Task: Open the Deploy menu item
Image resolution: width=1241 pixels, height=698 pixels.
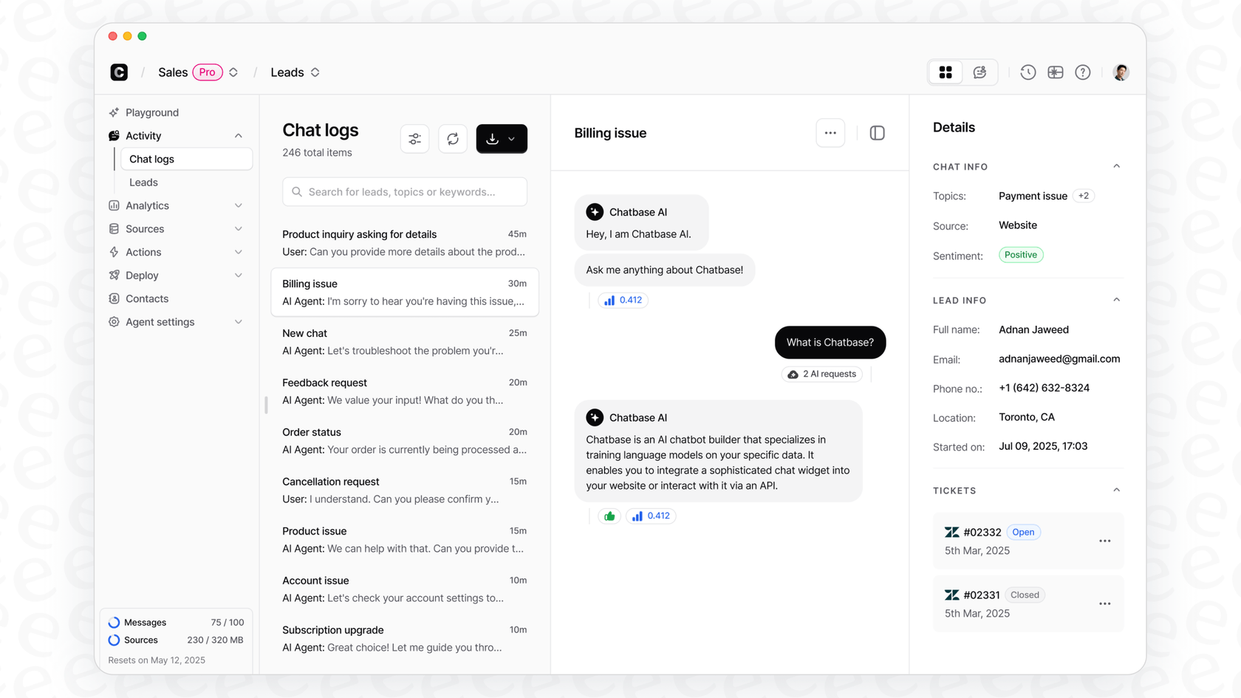Action: (x=141, y=275)
